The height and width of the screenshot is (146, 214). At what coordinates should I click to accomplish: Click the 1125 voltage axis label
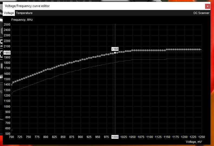coord(158,137)
